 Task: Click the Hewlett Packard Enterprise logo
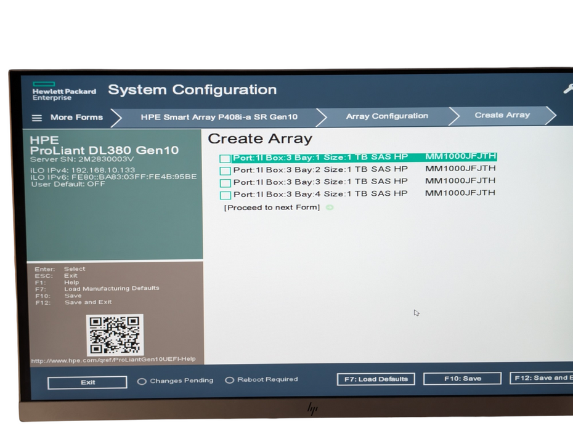63,91
